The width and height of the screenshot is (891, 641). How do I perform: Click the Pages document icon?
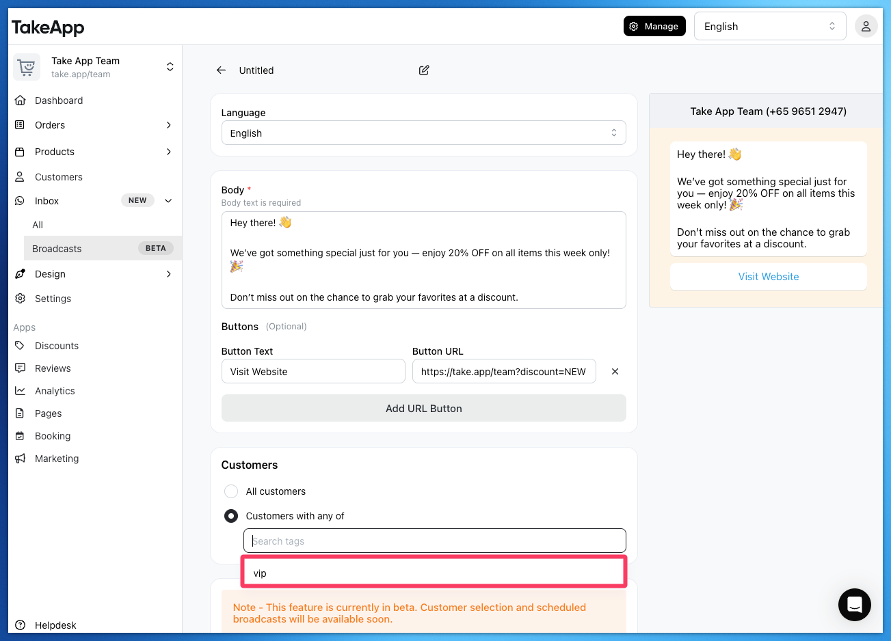(x=21, y=413)
